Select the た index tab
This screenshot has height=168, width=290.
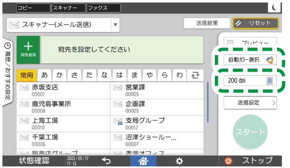tap(89, 75)
